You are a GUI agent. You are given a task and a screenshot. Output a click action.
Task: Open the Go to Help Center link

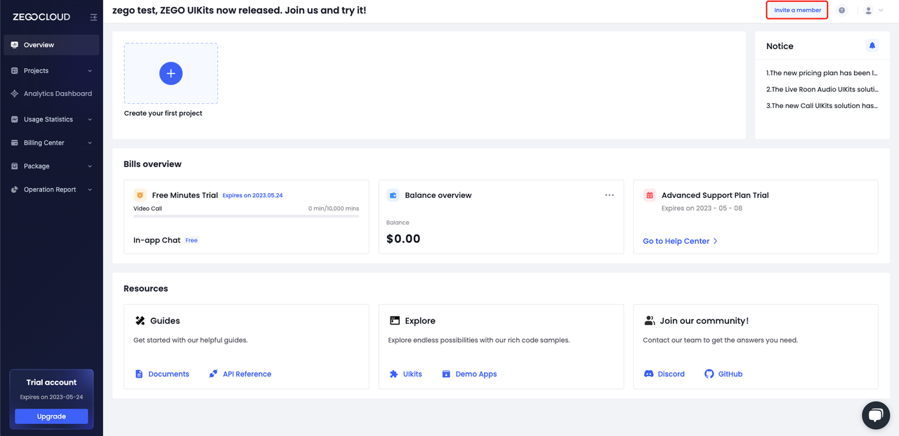[680, 241]
